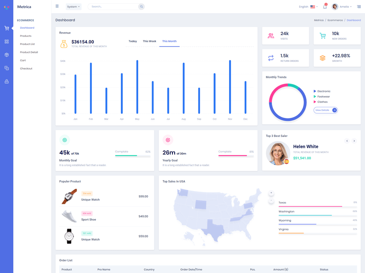Click the copy pages icon in sidebar

(6, 68)
